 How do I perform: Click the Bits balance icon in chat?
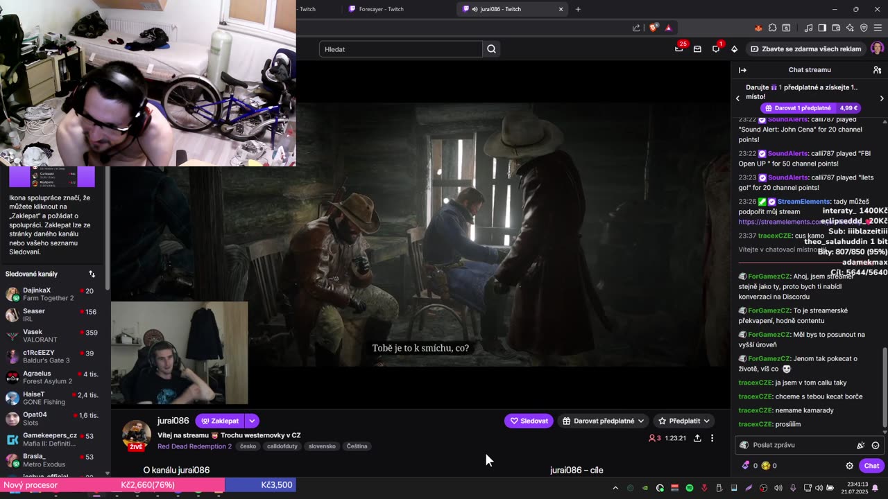pyautogui.click(x=746, y=466)
